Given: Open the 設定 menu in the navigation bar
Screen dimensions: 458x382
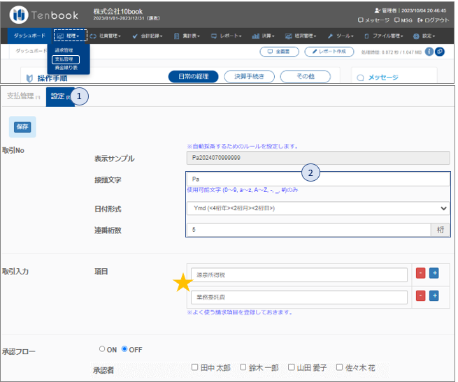Looking at the screenshot, I should 424,36.
